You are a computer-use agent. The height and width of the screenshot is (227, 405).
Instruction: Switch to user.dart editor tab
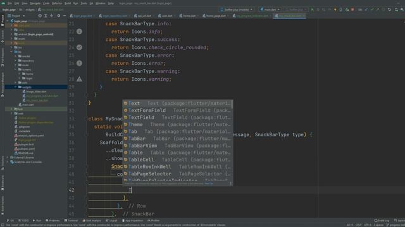pyautogui.click(x=167, y=16)
